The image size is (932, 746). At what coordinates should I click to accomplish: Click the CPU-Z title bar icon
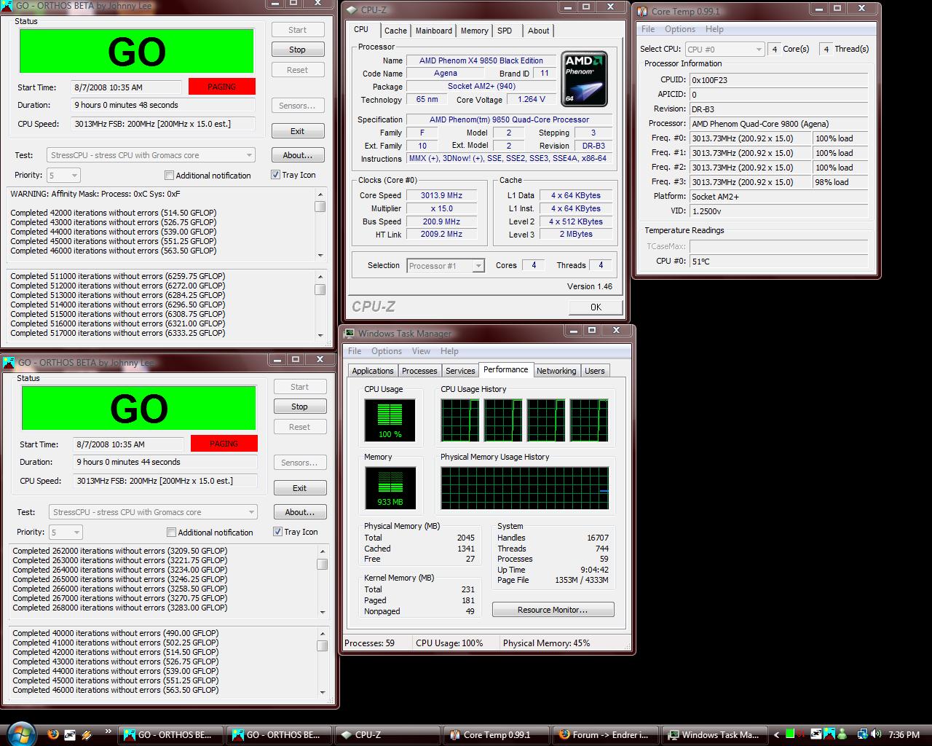tap(351, 10)
